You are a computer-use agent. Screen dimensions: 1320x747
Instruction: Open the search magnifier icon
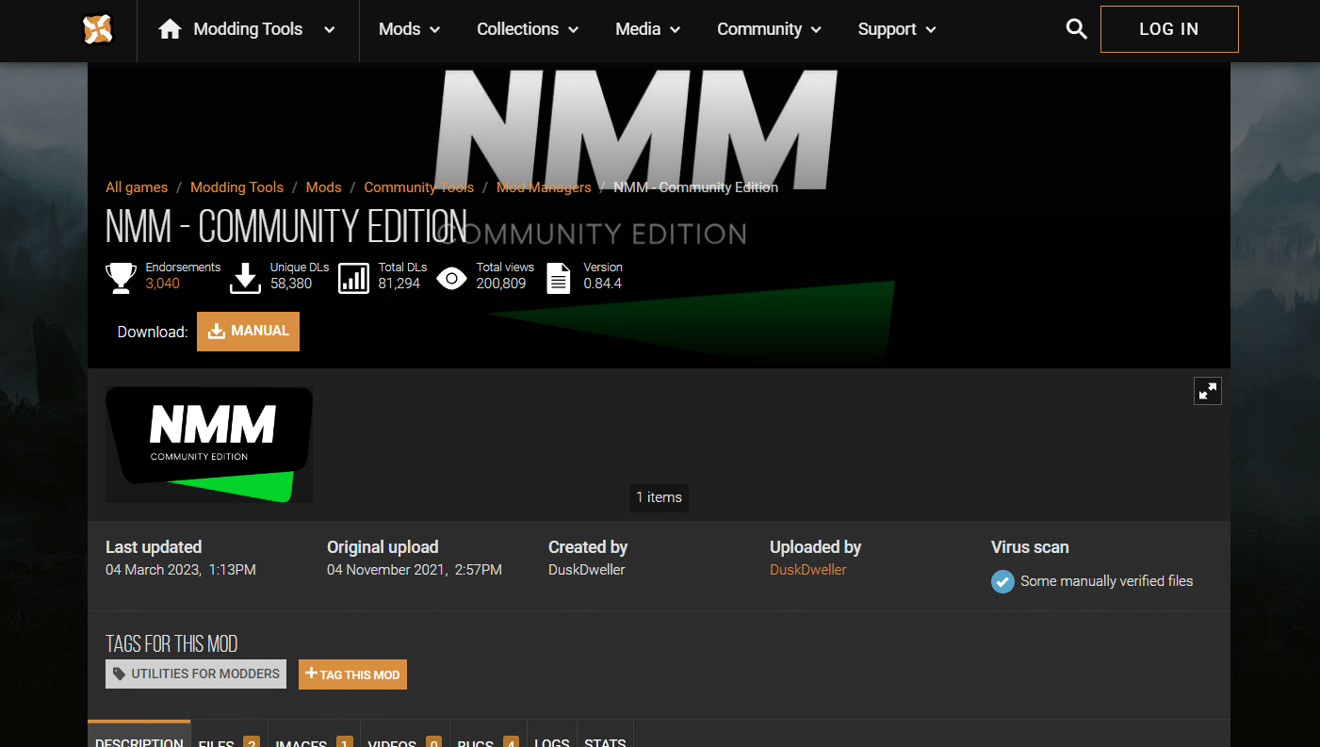click(1076, 29)
